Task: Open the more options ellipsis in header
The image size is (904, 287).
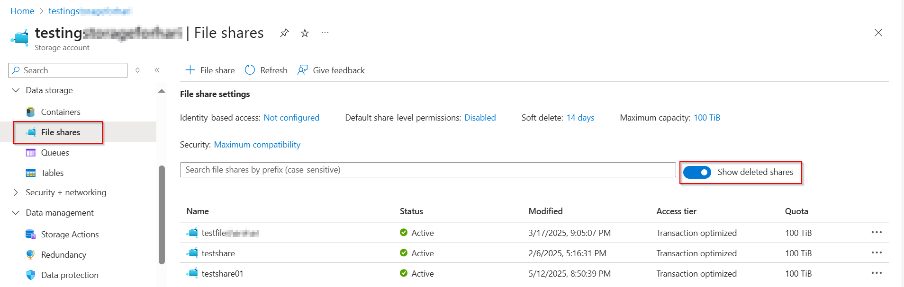Action: [x=325, y=33]
